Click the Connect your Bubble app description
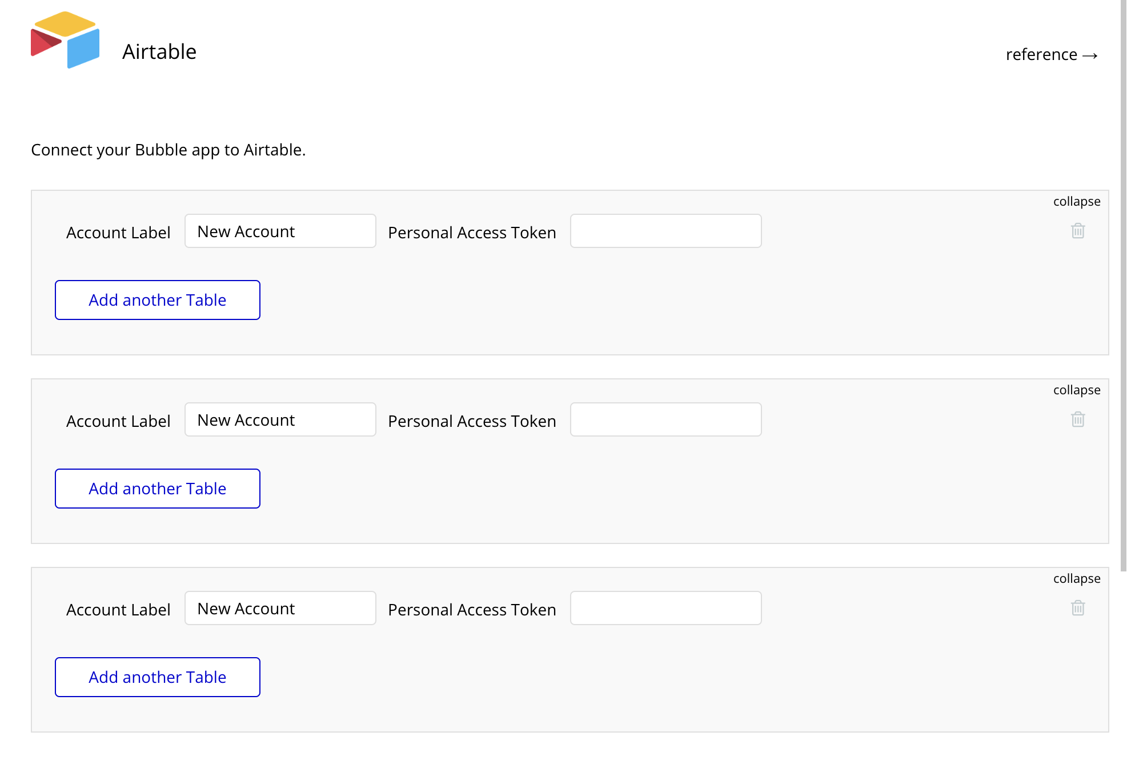 169,150
